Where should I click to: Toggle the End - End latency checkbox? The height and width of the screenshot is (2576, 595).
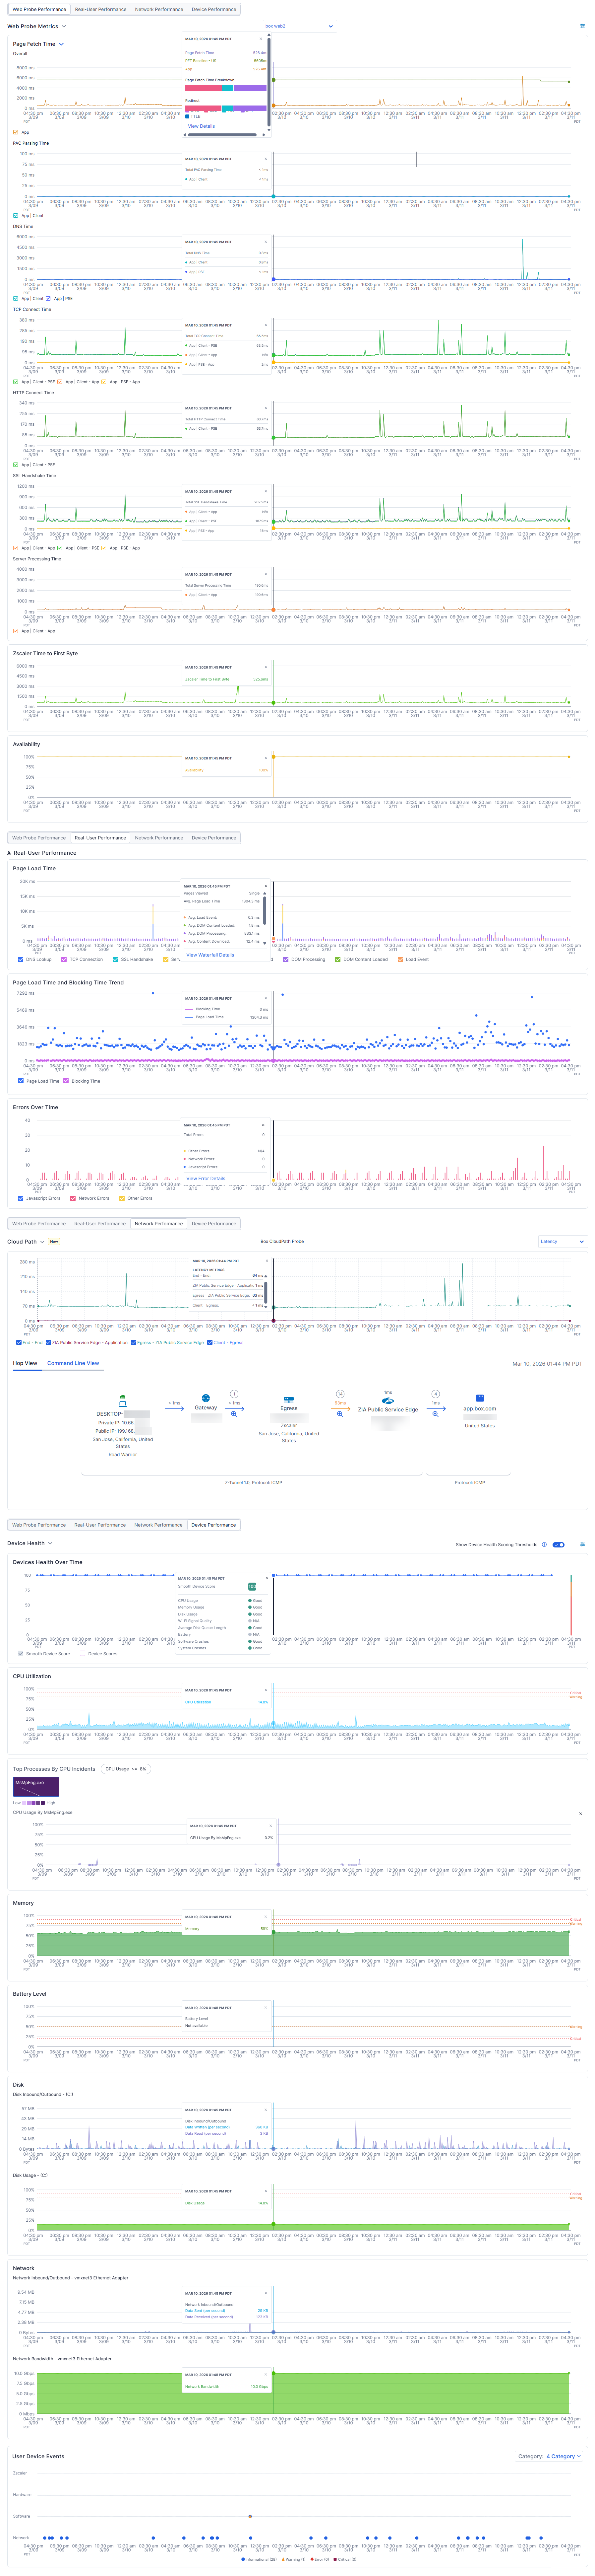click(19, 1343)
